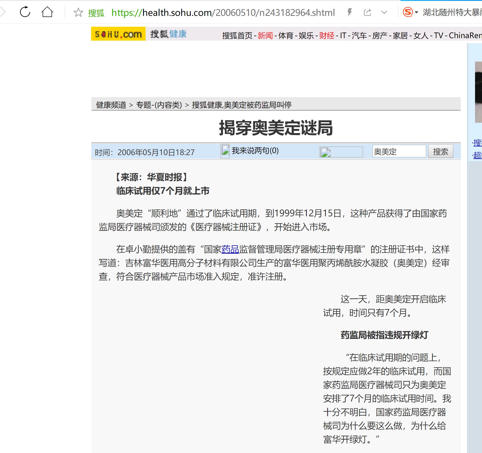
Task: Click the 搜狐 site label in address bar
Action: 96,13
